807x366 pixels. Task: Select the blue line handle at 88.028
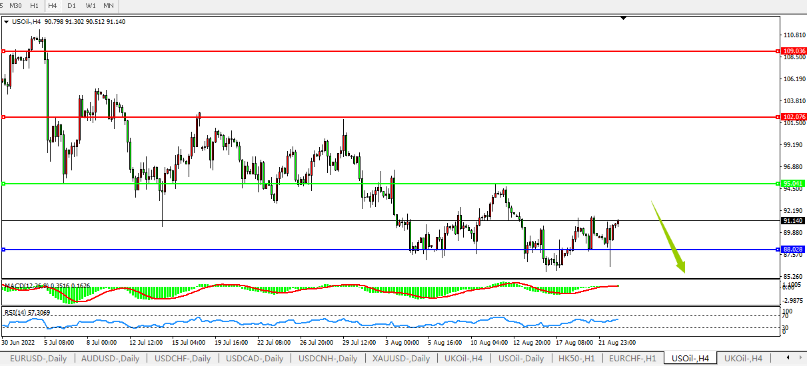click(4, 250)
